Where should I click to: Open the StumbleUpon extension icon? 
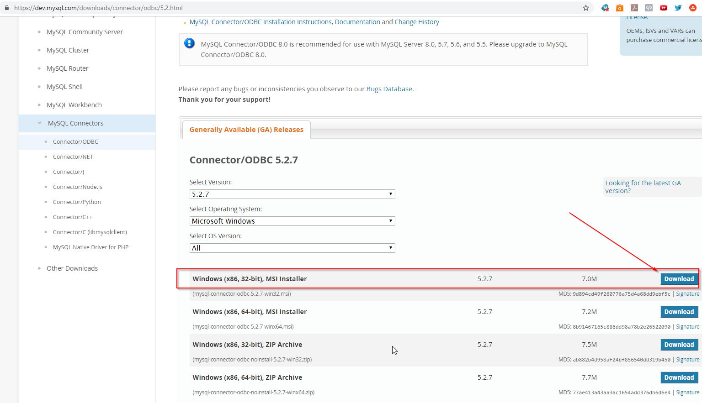click(693, 8)
